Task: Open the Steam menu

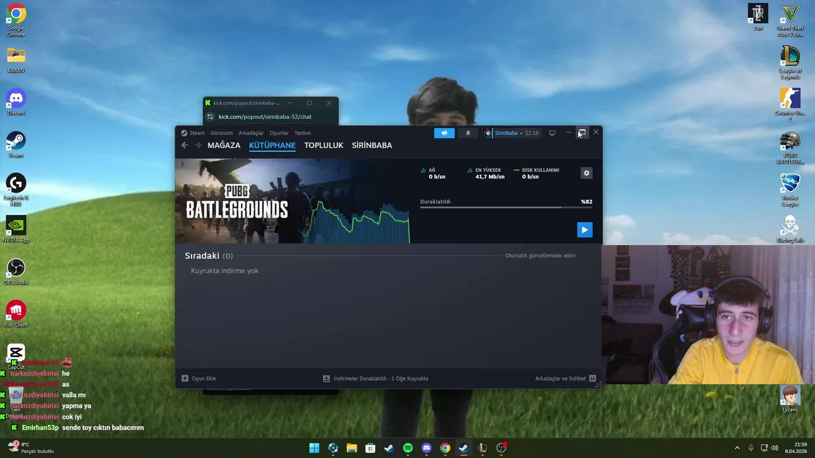Action: pyautogui.click(x=193, y=133)
